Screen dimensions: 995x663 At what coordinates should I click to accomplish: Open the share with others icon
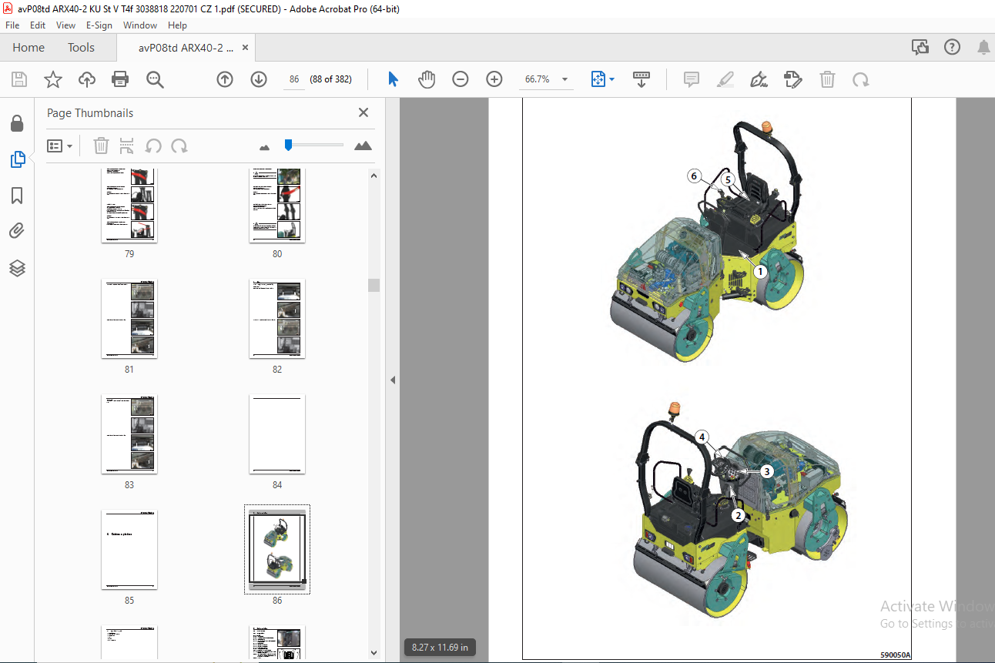click(x=920, y=47)
